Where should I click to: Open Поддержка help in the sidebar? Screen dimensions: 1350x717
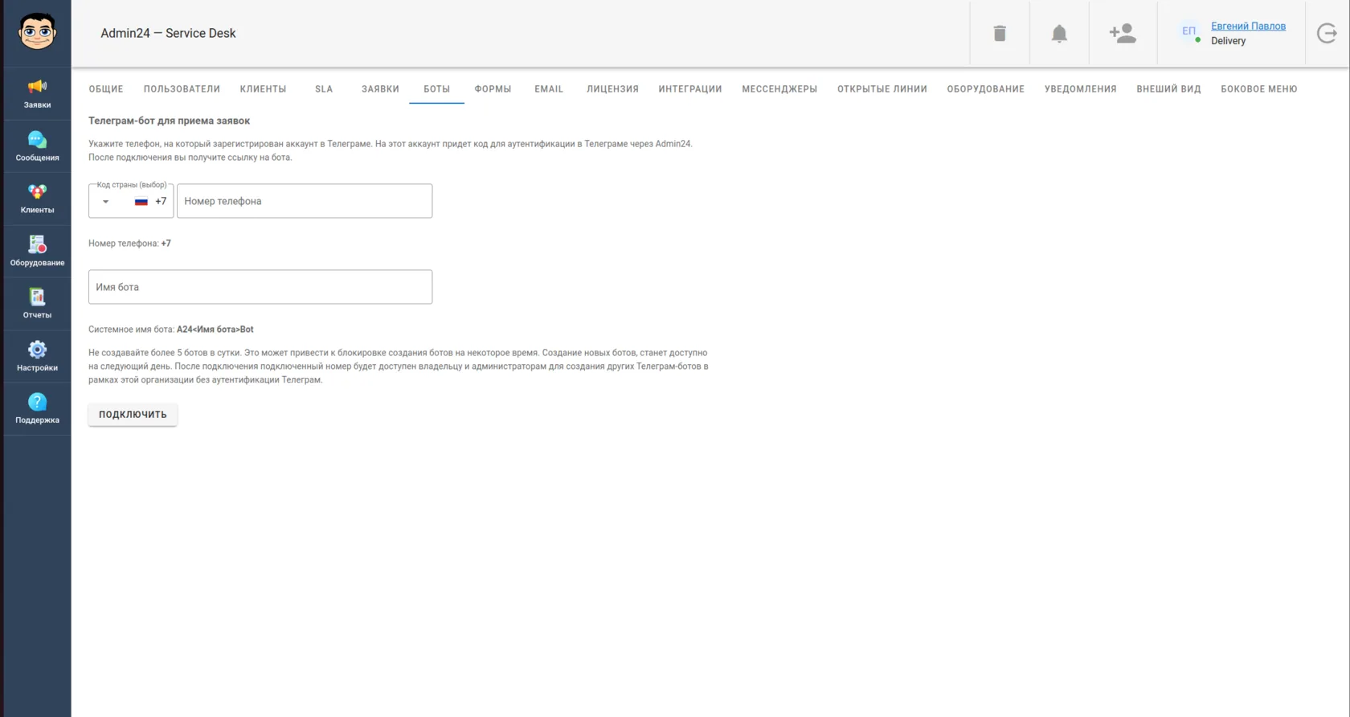tap(37, 409)
